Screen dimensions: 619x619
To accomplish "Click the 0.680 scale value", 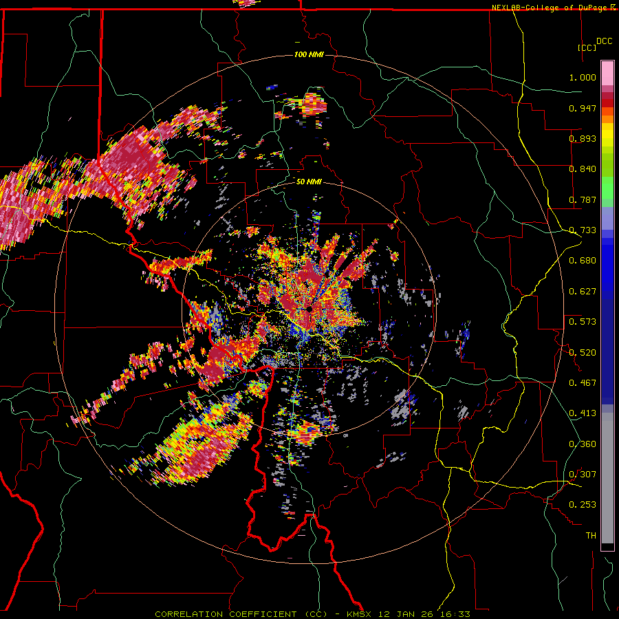I will tap(583, 261).
